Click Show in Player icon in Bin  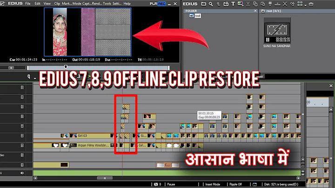point(270,4)
